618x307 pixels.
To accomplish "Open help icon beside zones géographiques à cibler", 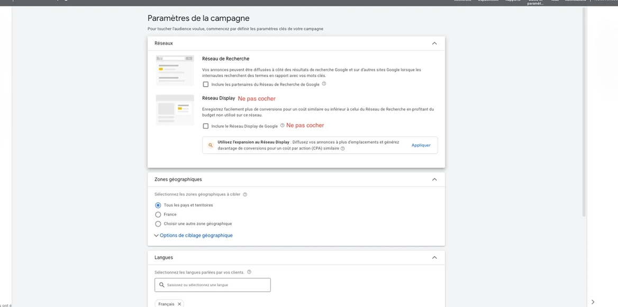I will click(245, 194).
